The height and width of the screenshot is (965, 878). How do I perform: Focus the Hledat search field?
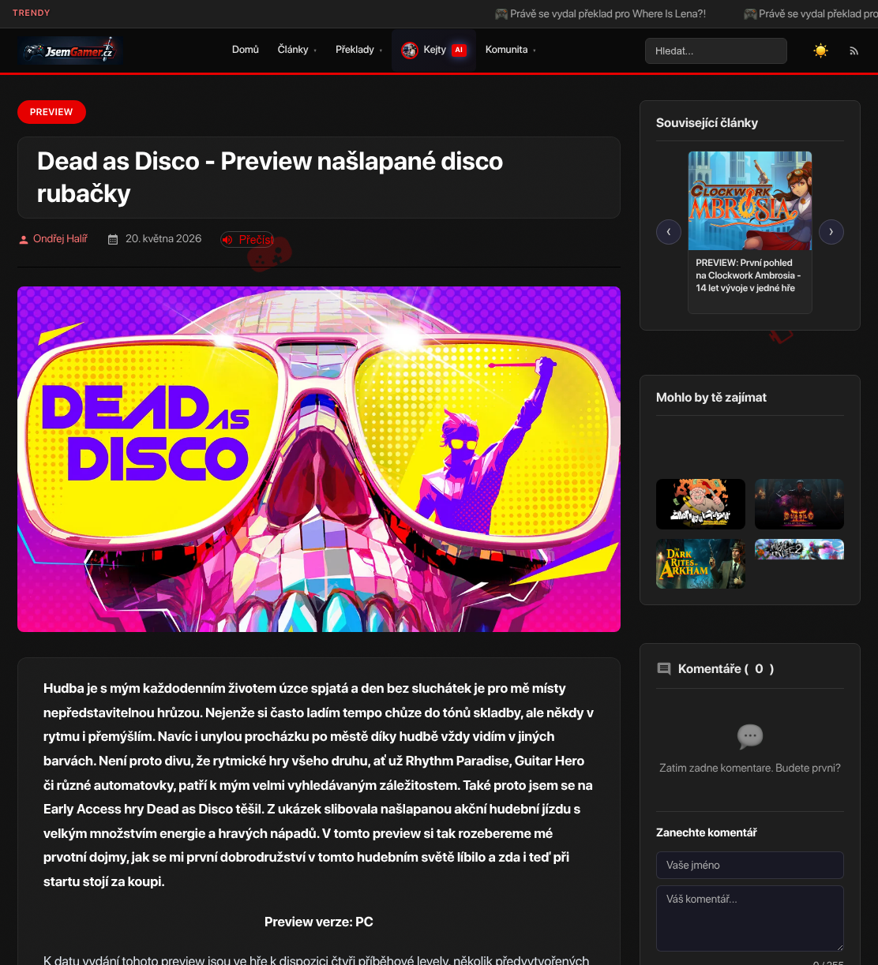pyautogui.click(x=716, y=50)
